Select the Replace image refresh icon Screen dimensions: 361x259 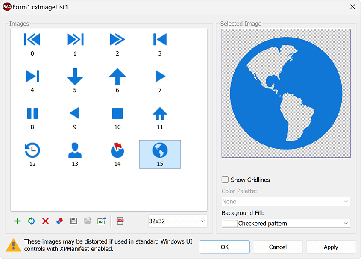point(31,221)
